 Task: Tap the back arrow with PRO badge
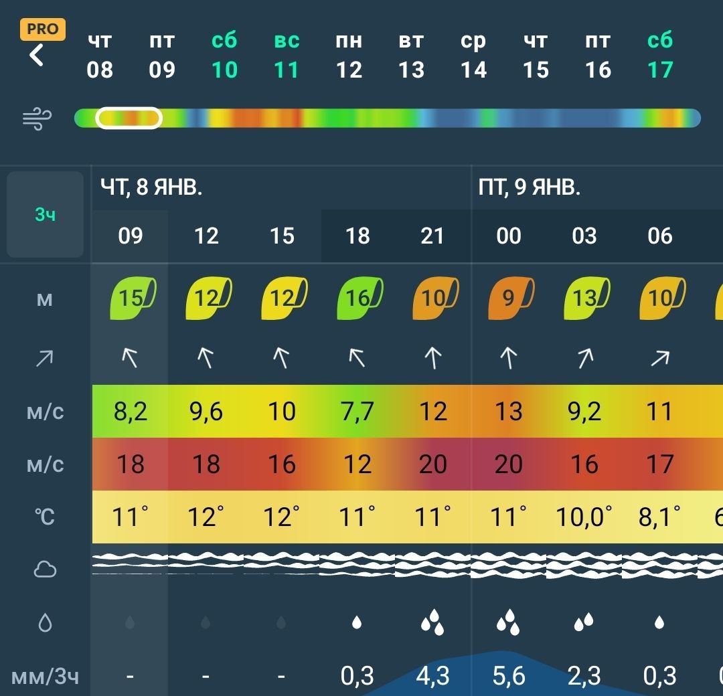click(x=37, y=52)
